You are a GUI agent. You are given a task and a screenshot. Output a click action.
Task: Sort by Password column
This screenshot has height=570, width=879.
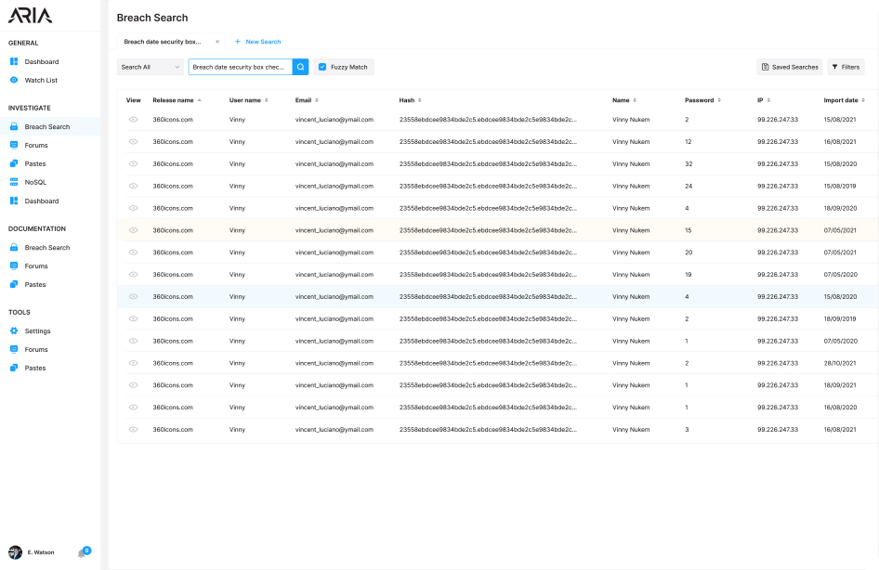pos(702,100)
